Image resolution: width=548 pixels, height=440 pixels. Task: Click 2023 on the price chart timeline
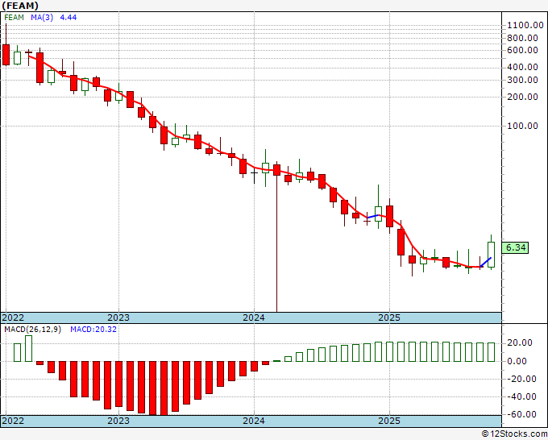click(x=118, y=318)
